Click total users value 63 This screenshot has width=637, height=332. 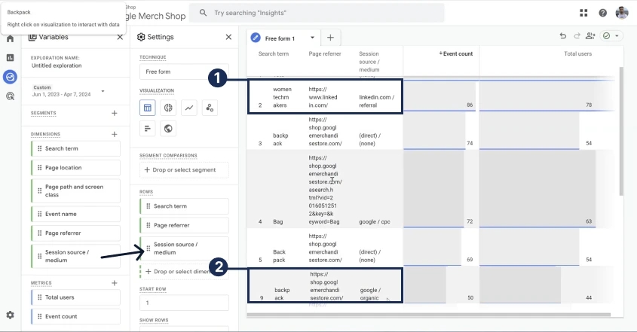pos(589,221)
